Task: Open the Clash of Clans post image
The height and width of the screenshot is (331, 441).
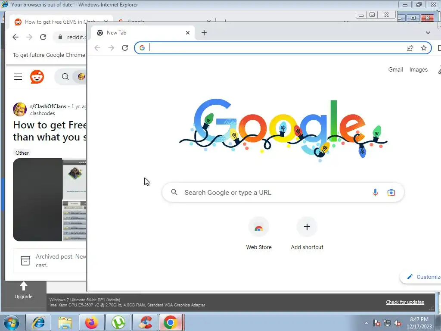Action: [50, 200]
